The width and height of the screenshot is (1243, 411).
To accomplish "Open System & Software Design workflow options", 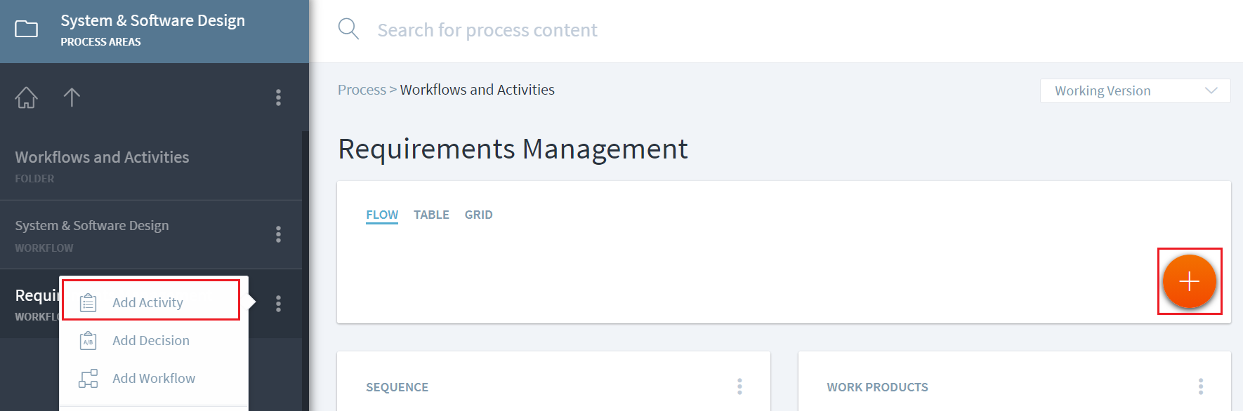I will (278, 234).
